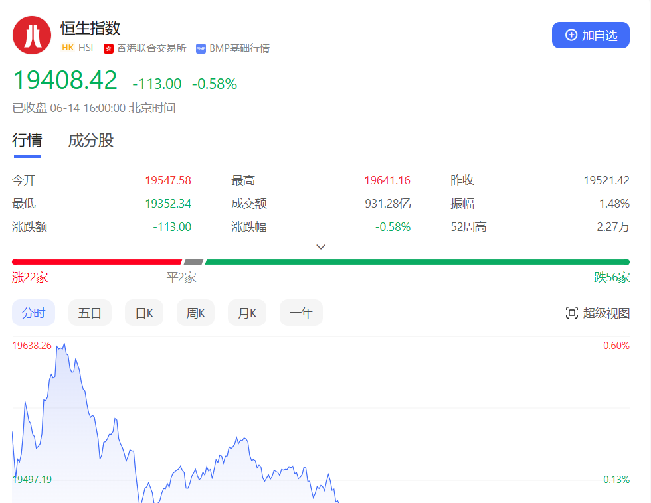Switch chart to 日K view
The height and width of the screenshot is (503, 651).
click(x=144, y=313)
